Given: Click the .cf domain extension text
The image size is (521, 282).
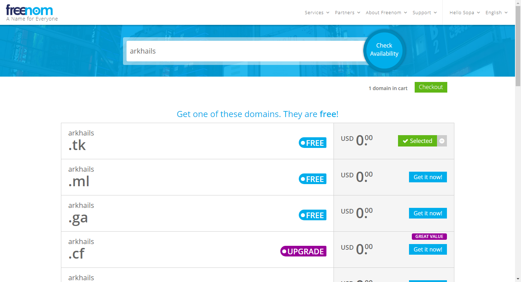Looking at the screenshot, I should tap(77, 254).
